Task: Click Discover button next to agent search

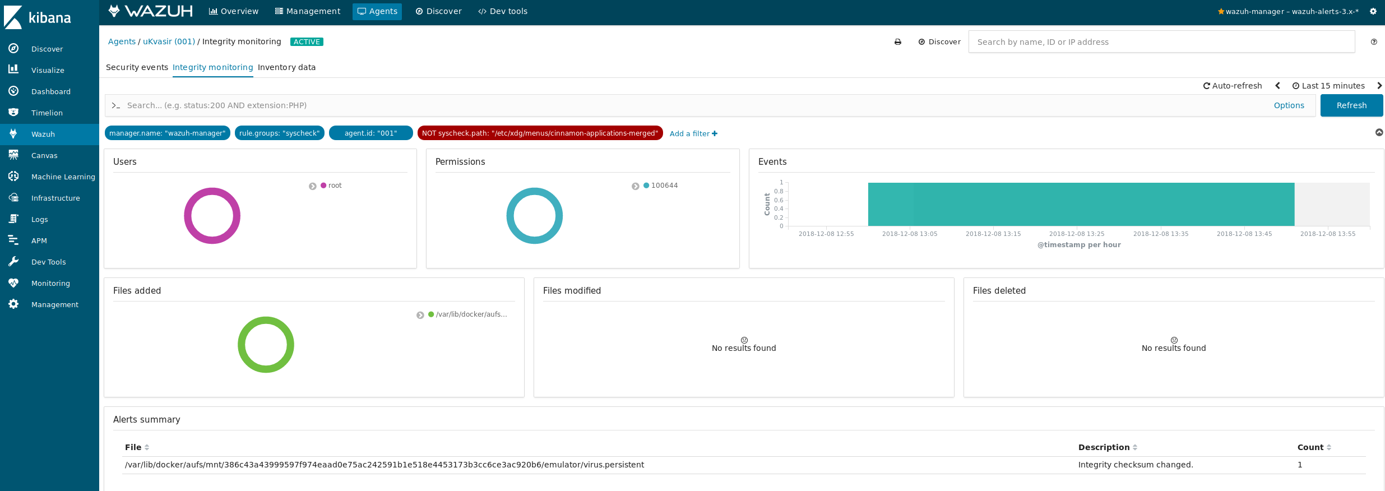Action: pyautogui.click(x=939, y=42)
